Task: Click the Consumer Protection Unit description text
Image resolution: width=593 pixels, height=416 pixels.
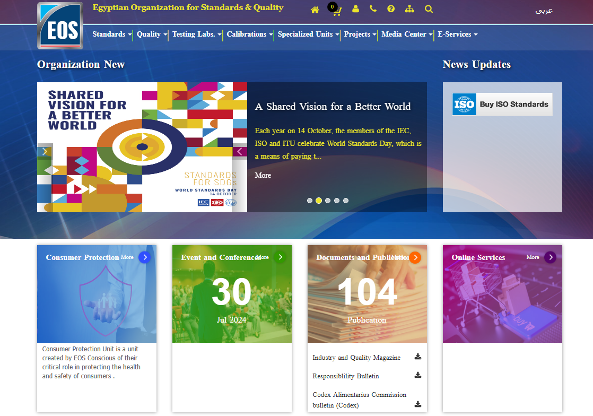Action: [91, 362]
